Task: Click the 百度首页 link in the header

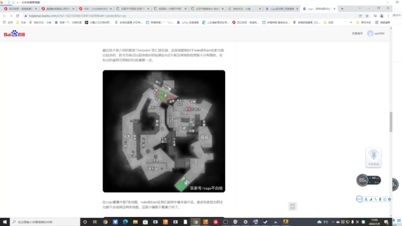Action: [x=357, y=33]
